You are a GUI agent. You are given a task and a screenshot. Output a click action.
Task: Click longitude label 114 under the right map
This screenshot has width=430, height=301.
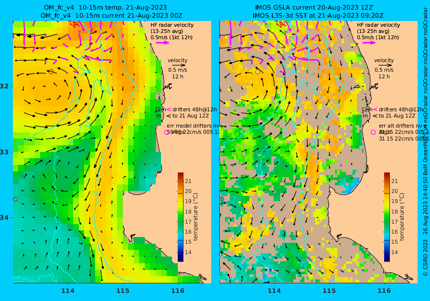click(274, 290)
